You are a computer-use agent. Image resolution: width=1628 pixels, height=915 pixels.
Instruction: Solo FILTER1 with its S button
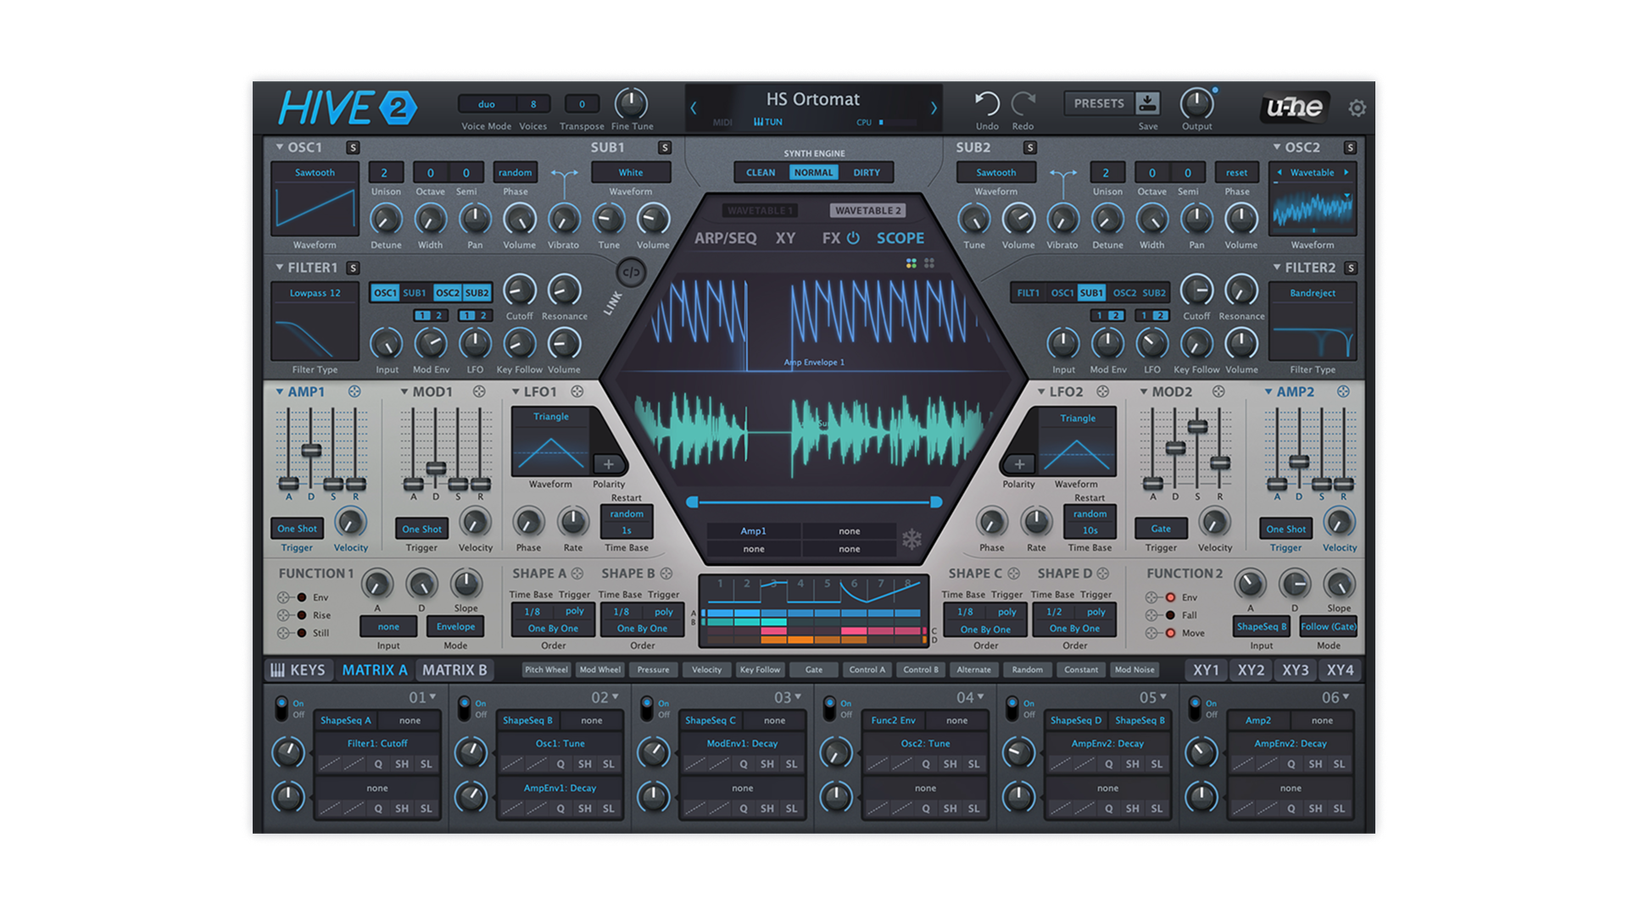click(353, 268)
